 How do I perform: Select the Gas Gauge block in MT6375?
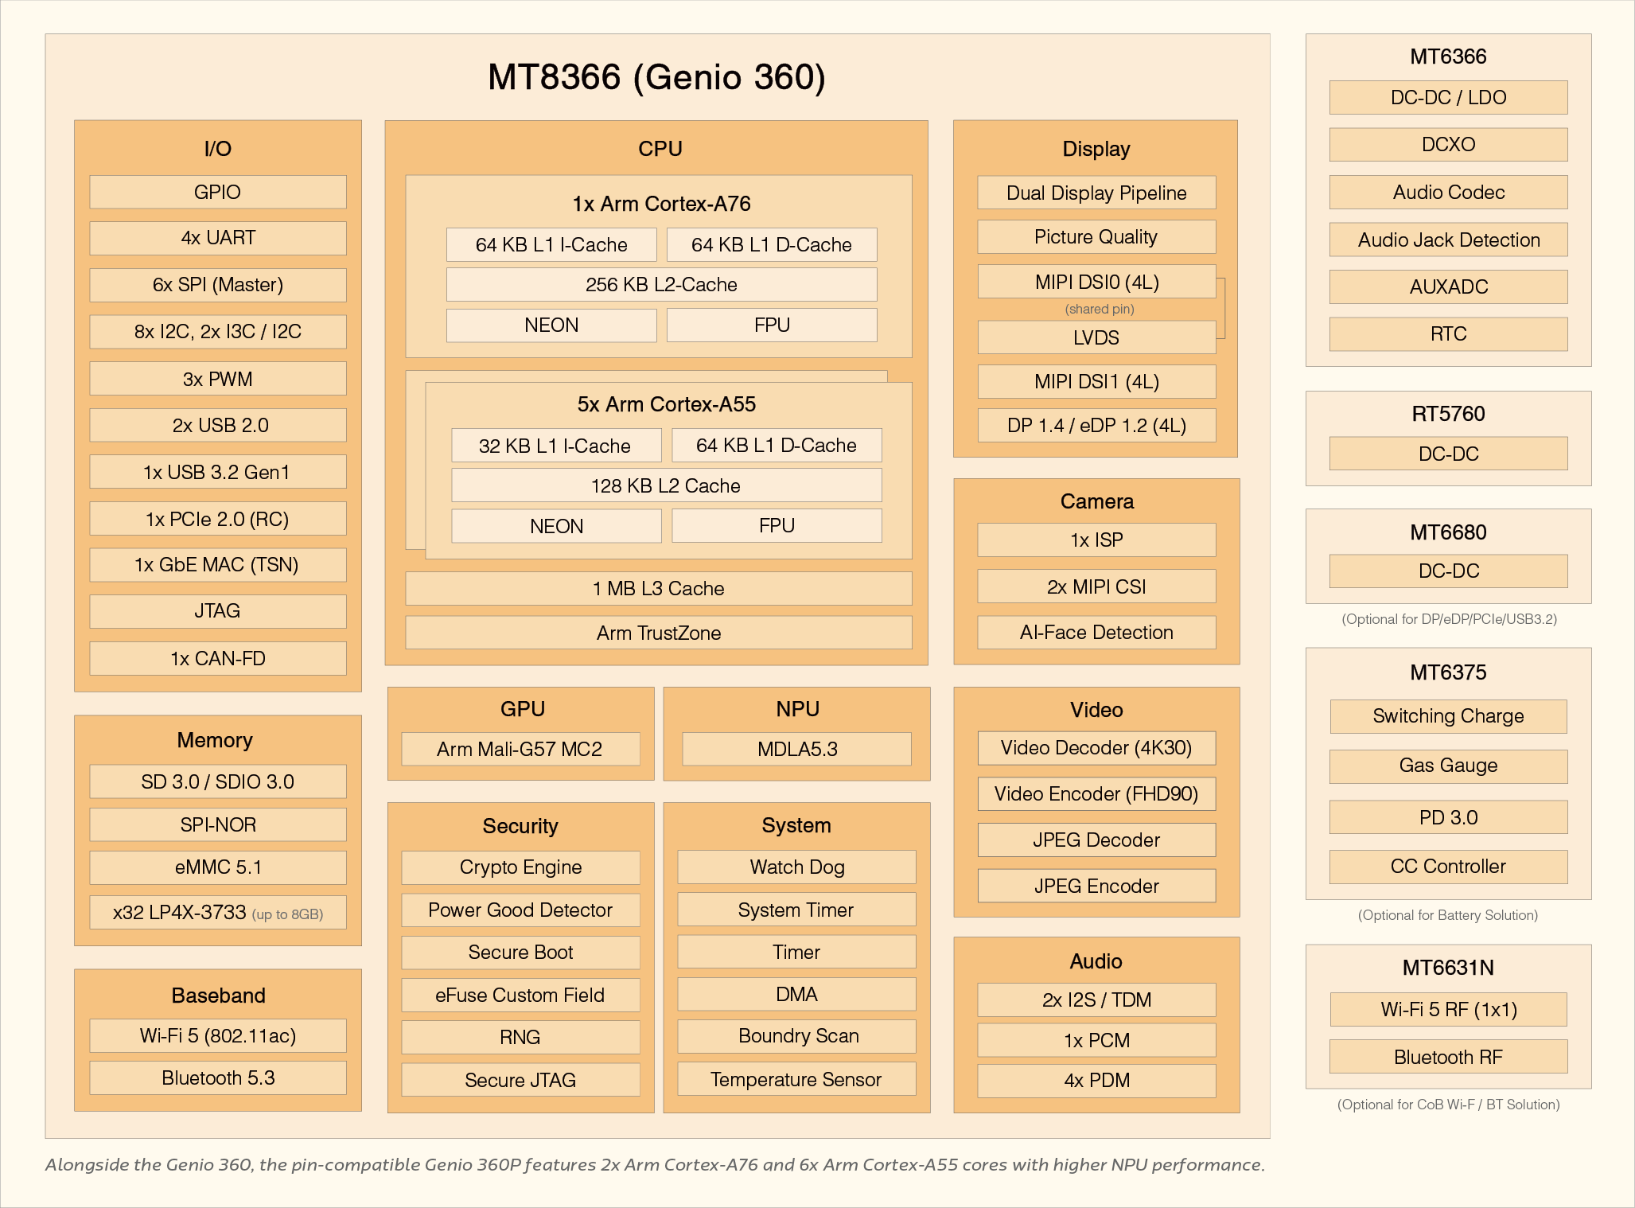(1448, 765)
